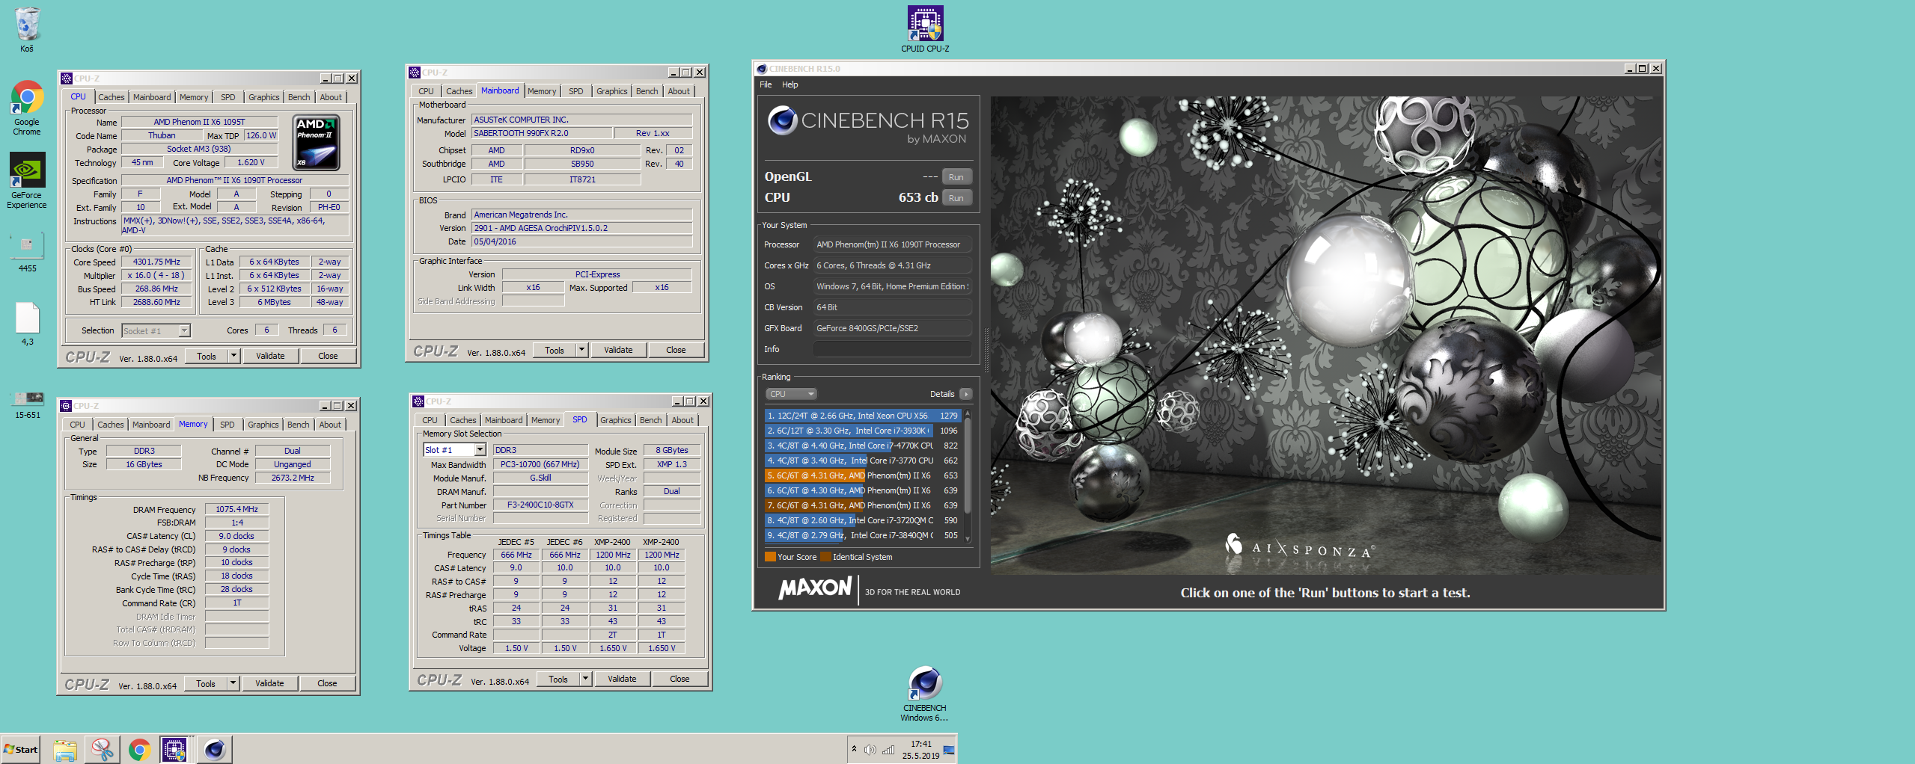Select the desktop item named 15-651
Screen dimensions: 1915x764
pyautogui.click(x=28, y=404)
